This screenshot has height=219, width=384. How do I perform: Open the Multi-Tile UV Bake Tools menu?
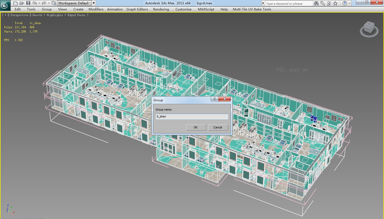[252, 9]
